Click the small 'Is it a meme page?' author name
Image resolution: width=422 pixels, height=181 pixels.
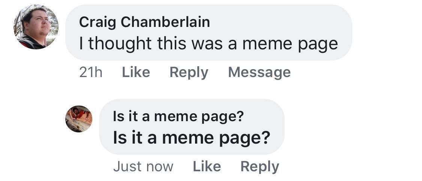coord(178,116)
